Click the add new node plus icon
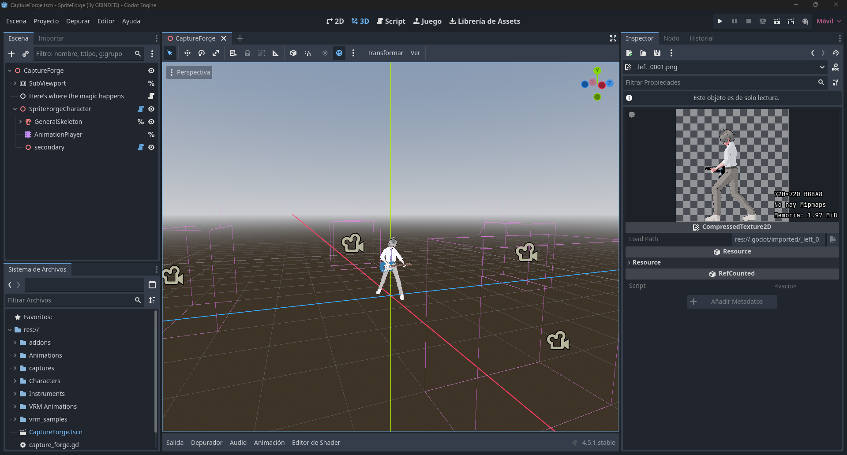 coord(11,54)
